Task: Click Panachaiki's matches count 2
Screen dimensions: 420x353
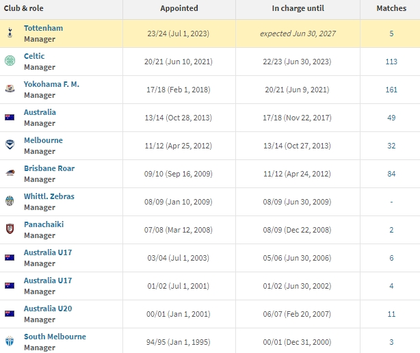Action: click(391, 230)
